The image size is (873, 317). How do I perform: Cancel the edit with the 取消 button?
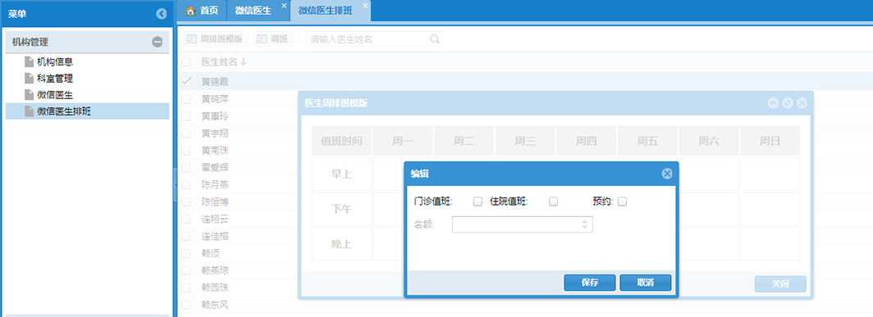click(x=645, y=283)
